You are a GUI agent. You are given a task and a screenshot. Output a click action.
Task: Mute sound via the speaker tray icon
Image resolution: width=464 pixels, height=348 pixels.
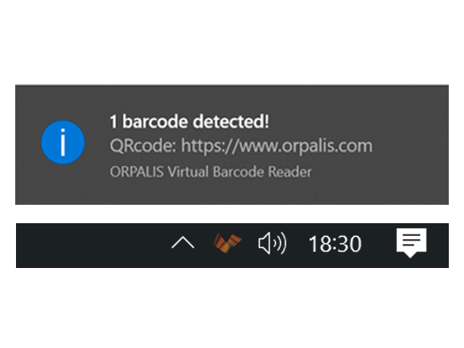(272, 243)
